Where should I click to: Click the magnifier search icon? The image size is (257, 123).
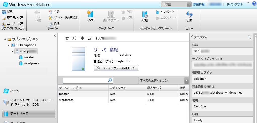(110, 80)
